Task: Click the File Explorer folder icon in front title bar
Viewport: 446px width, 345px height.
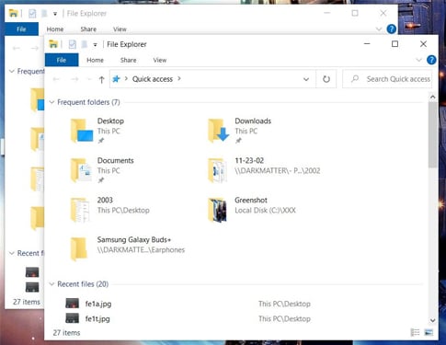Action: click(53, 44)
